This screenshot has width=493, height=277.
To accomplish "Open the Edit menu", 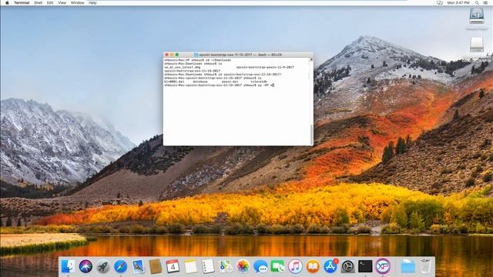I will (50, 2).
